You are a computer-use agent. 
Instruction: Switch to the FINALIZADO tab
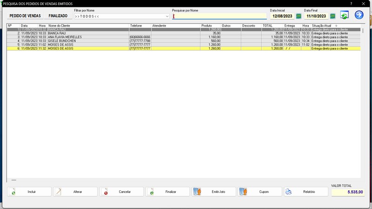click(x=58, y=16)
